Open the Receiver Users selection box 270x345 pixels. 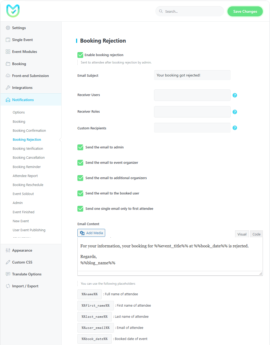click(x=192, y=95)
